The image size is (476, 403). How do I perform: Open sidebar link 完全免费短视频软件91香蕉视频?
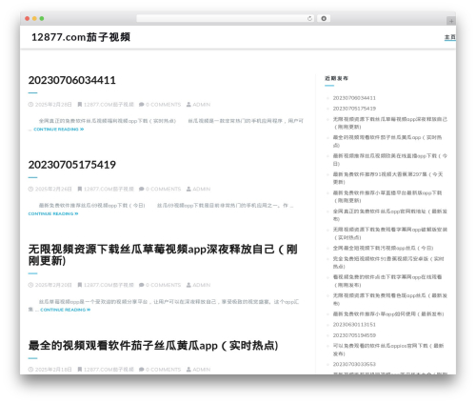pyautogui.click(x=388, y=263)
